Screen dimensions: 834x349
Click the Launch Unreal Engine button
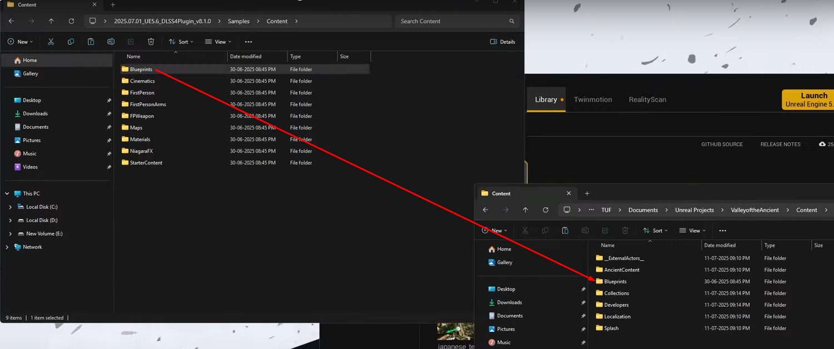coord(808,99)
